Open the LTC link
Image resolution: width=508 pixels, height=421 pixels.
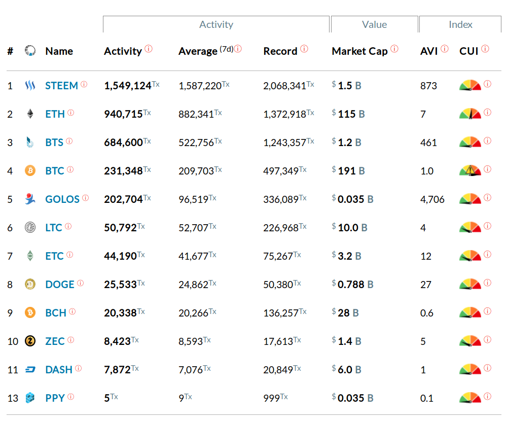click(x=54, y=228)
